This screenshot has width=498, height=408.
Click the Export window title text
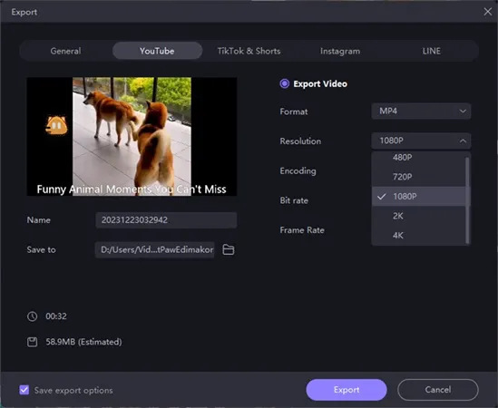24,12
